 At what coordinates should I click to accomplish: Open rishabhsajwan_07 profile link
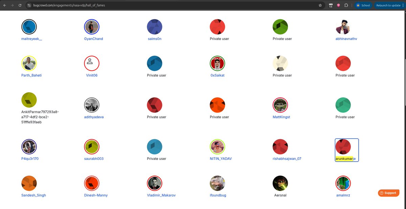(287, 159)
